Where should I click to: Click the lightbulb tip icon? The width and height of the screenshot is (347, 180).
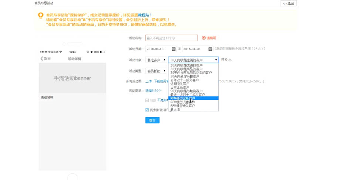[41, 16]
